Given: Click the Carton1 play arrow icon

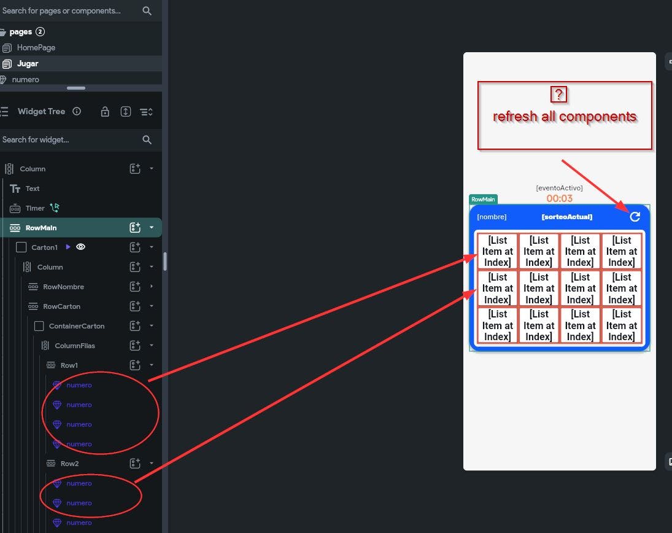Looking at the screenshot, I should 68,247.
